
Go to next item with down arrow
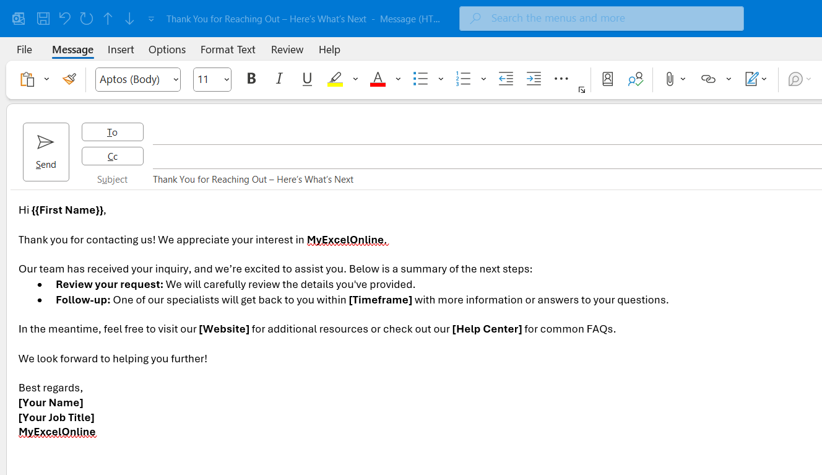129,19
